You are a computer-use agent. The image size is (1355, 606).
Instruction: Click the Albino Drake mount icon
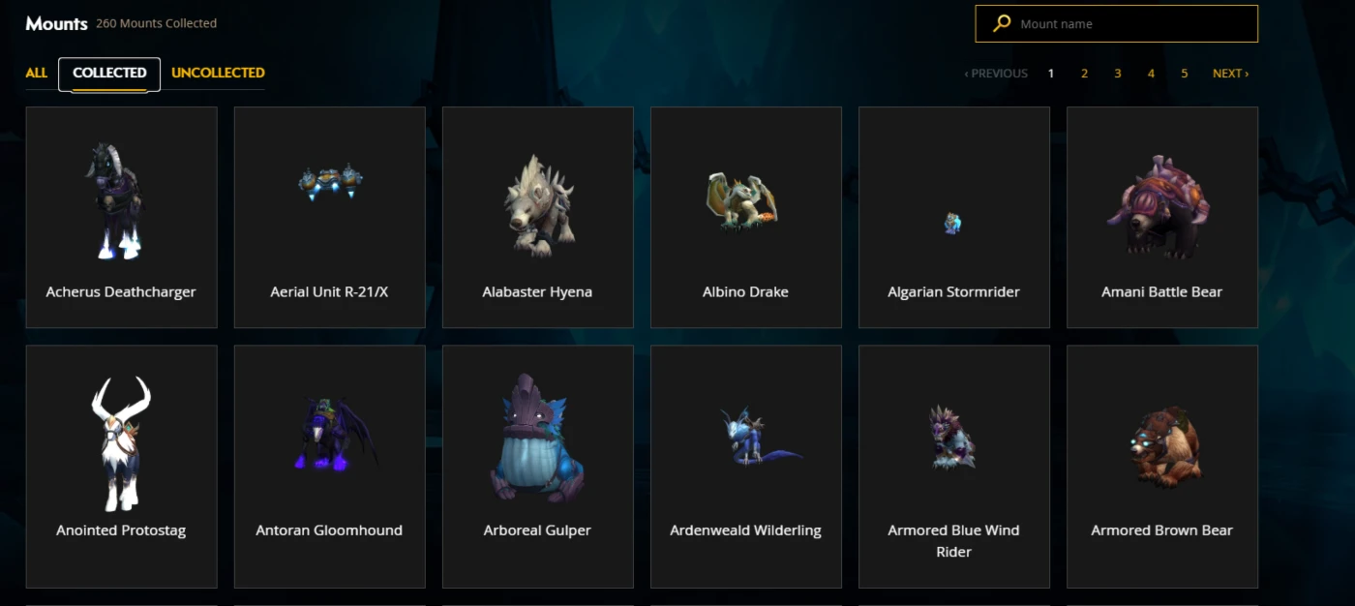tap(742, 202)
